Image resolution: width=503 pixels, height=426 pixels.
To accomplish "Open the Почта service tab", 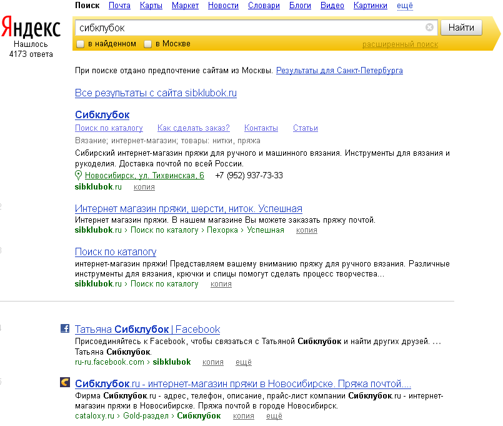I will [x=119, y=6].
